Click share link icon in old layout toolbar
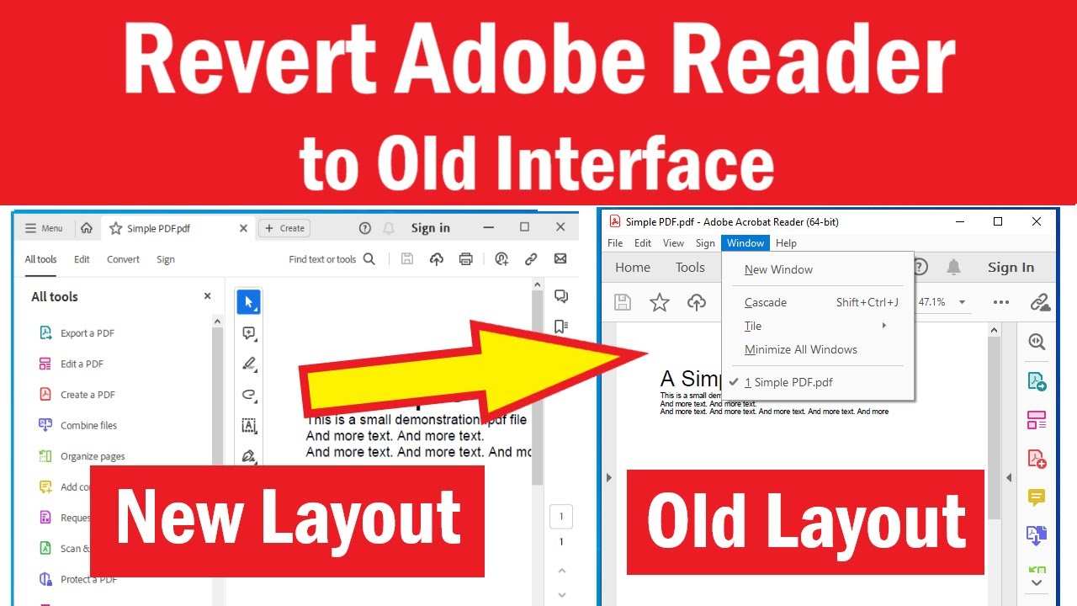Viewport: 1077px width, 606px height. point(1040,302)
